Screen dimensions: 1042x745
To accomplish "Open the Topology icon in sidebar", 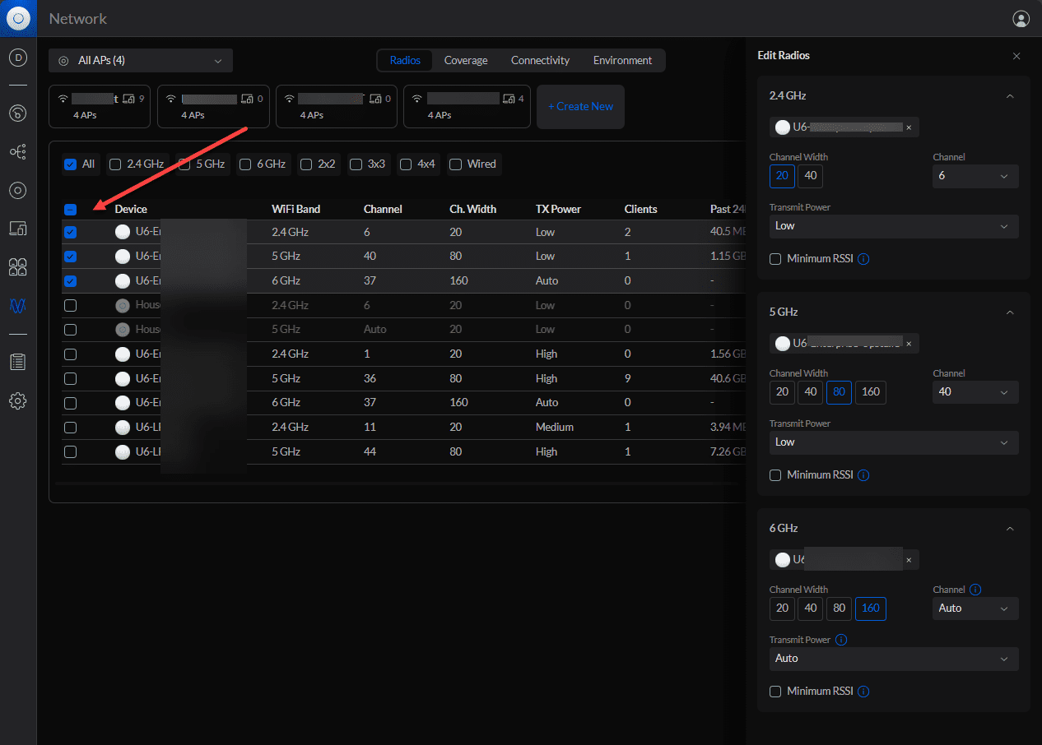I will 18,152.
